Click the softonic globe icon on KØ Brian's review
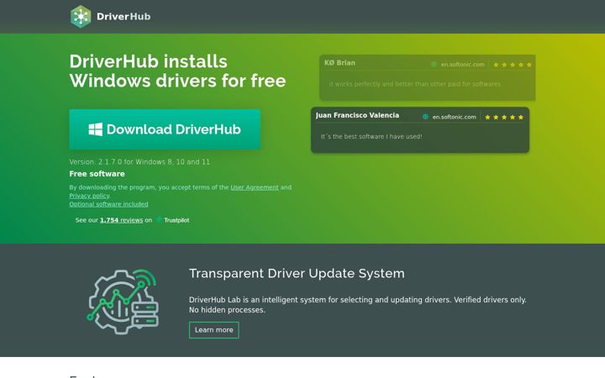The image size is (605, 378). [434, 65]
